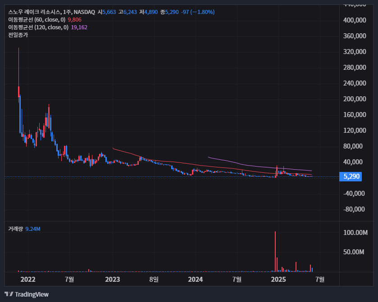Click the 2022 label on the time axis
Viewport: 378px width, 302px height.
[28, 279]
